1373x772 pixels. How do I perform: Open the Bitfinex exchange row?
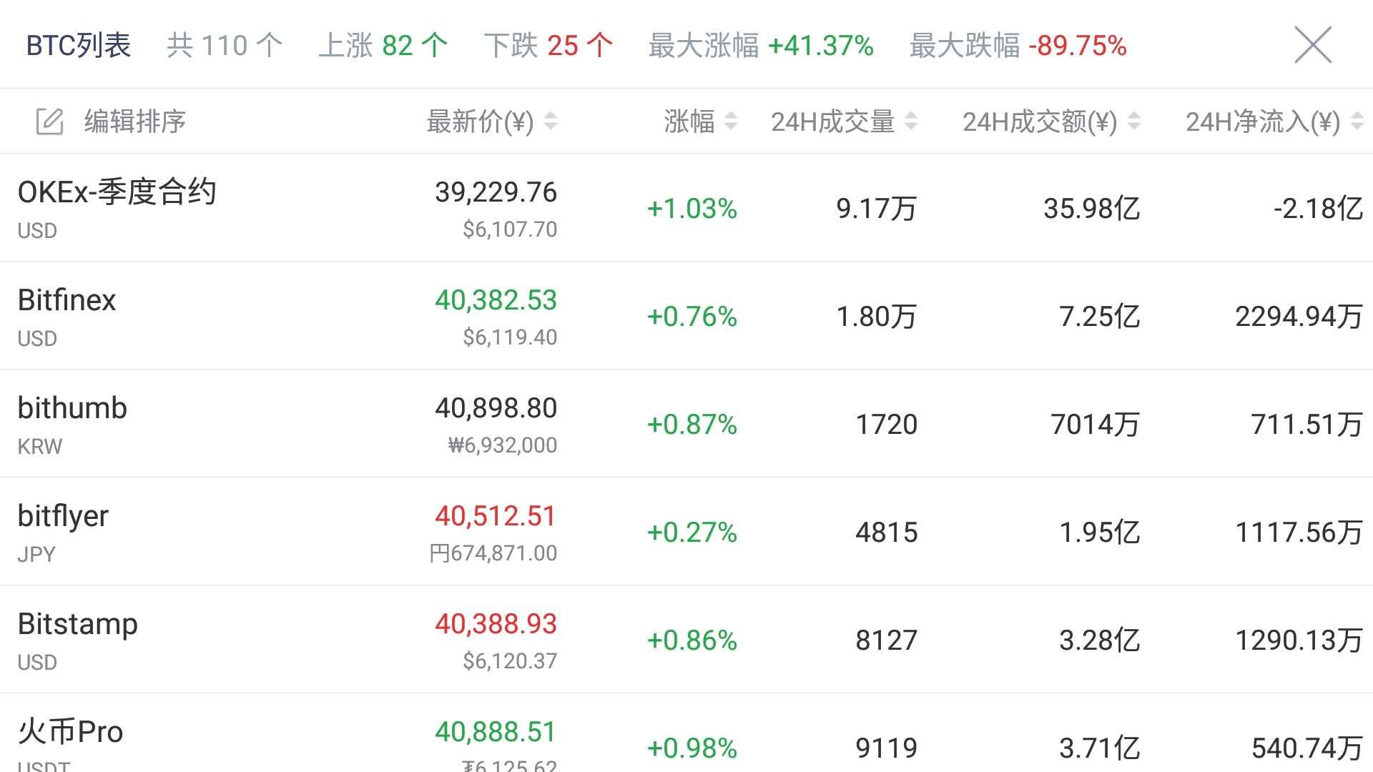click(x=686, y=315)
